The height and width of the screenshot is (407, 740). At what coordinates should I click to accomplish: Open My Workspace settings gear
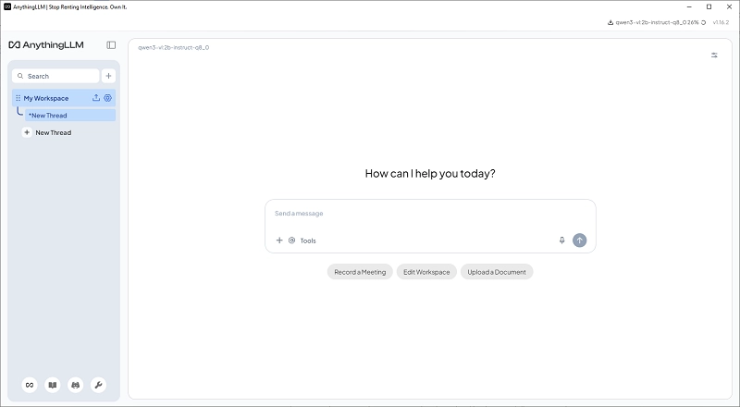(x=107, y=98)
